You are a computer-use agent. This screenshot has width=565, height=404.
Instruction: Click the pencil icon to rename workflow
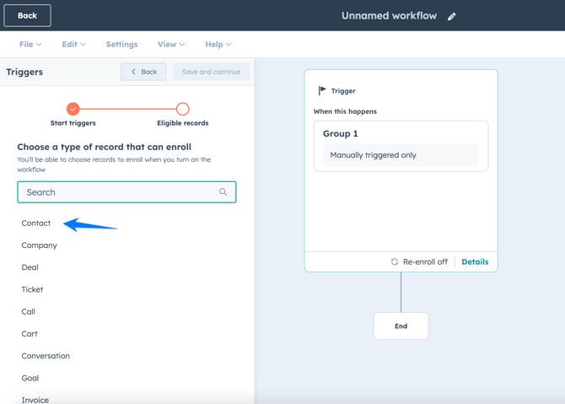coord(452,16)
